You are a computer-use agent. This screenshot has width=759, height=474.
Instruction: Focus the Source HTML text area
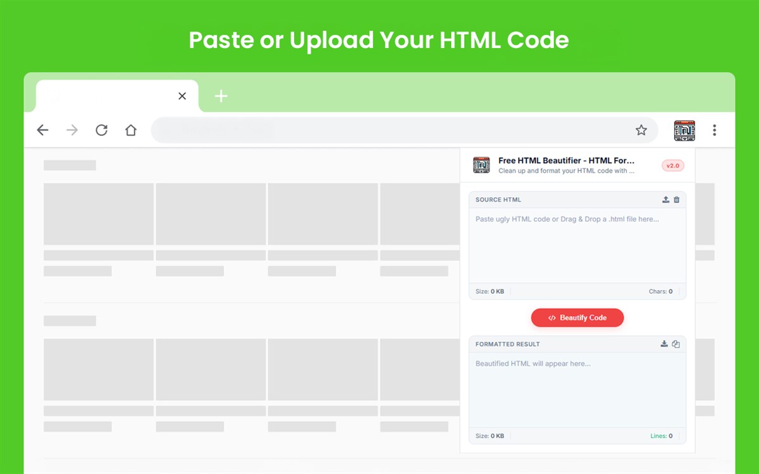click(x=577, y=246)
